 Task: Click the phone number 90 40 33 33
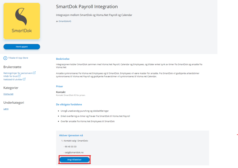pos(70,147)
